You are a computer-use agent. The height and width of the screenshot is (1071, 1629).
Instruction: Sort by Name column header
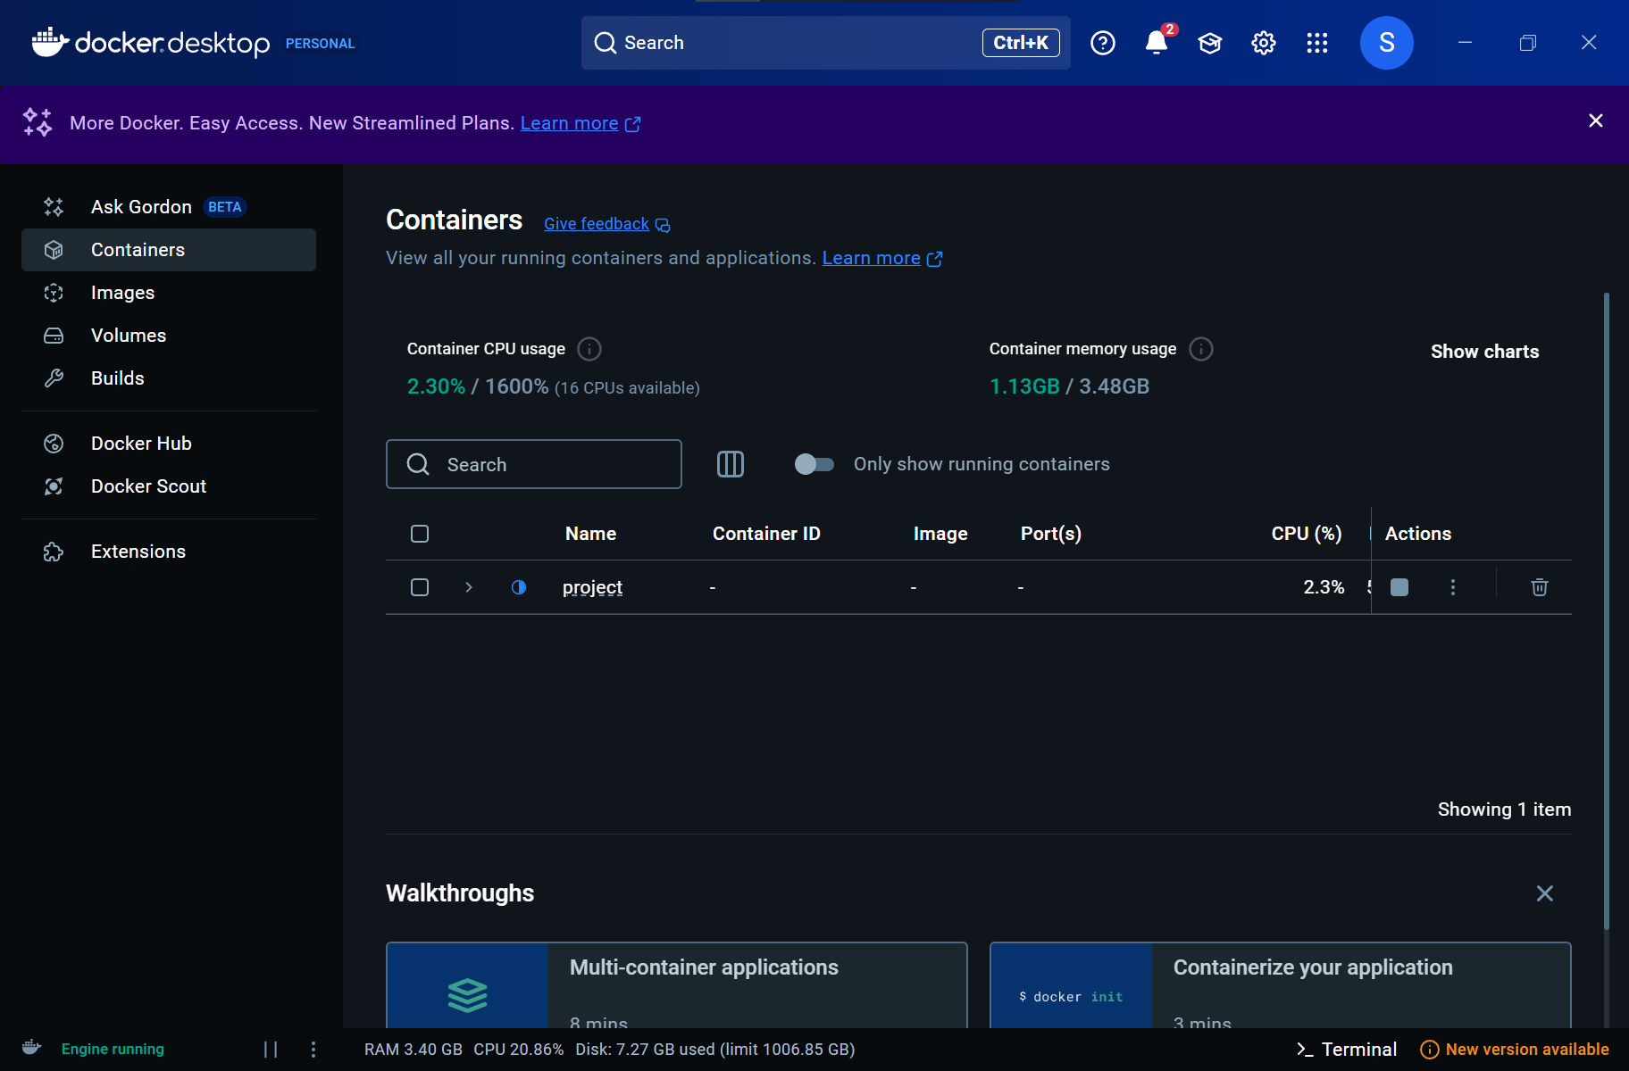(x=590, y=534)
